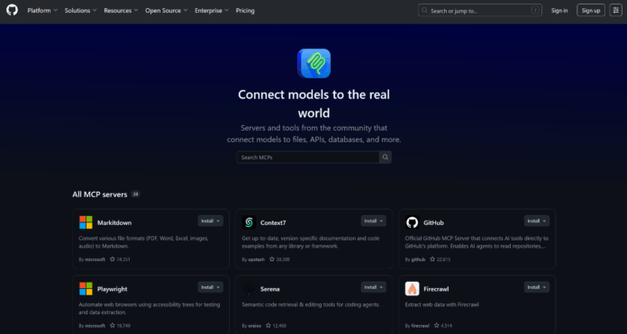
Task: Click the 74,351 star count
Action: click(x=123, y=259)
